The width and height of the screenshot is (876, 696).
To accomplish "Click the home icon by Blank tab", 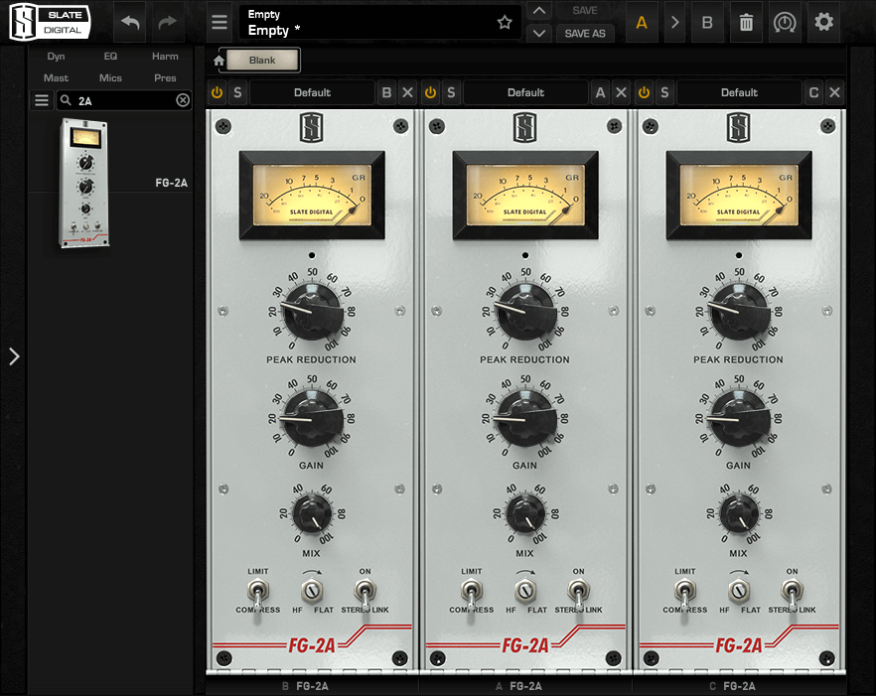I will click(x=219, y=61).
